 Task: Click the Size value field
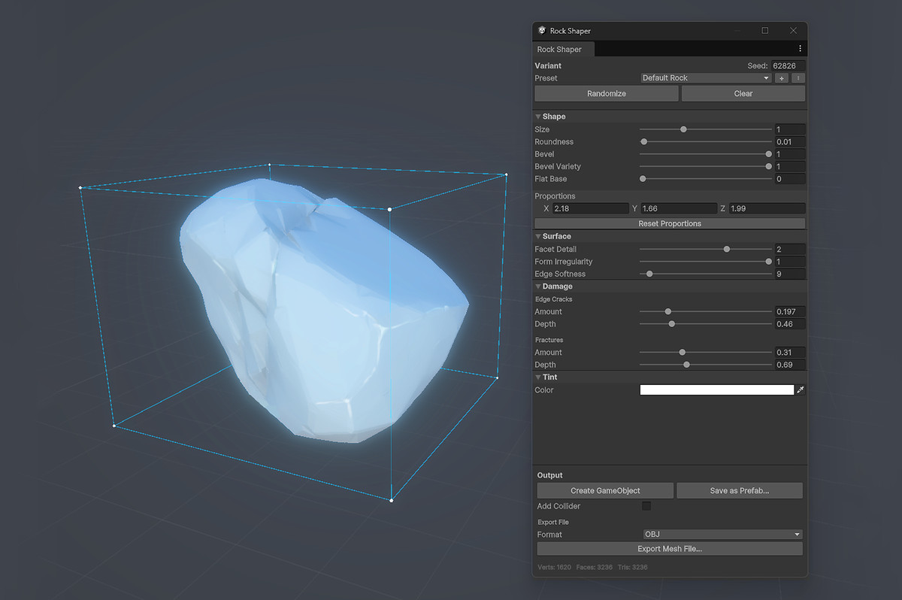(x=790, y=129)
